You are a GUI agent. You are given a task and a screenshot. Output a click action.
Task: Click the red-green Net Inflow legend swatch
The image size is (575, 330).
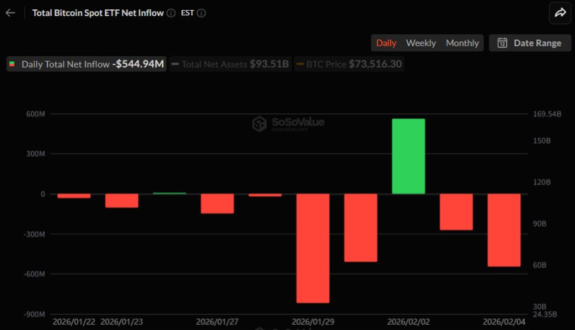(x=12, y=64)
